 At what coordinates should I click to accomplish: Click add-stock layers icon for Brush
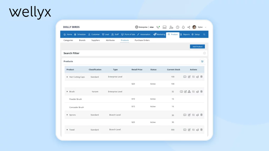[198, 91]
